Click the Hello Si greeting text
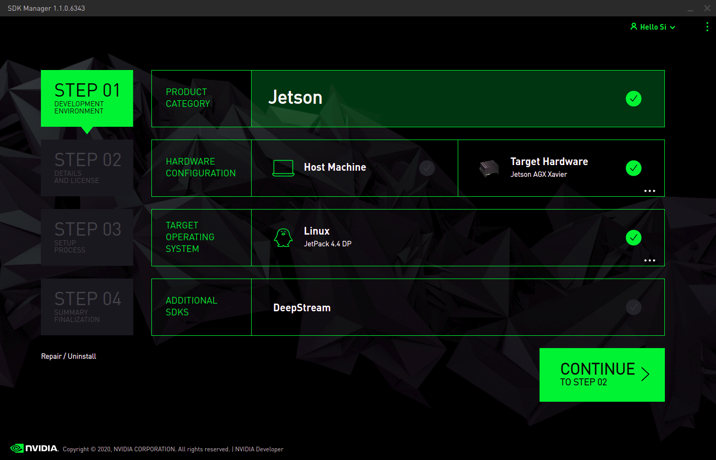716x460 pixels. click(653, 27)
